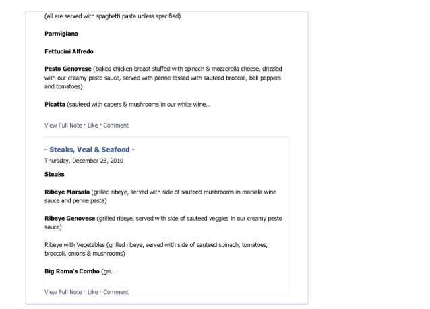Click the truncated (gri... text after Big Roma's Combo
The width and height of the screenshot is (430, 309).
[109, 271]
